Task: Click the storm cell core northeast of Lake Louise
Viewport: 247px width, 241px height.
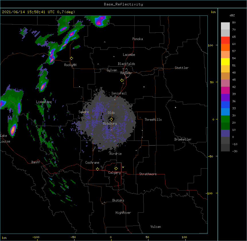Action: [x=13, y=129]
